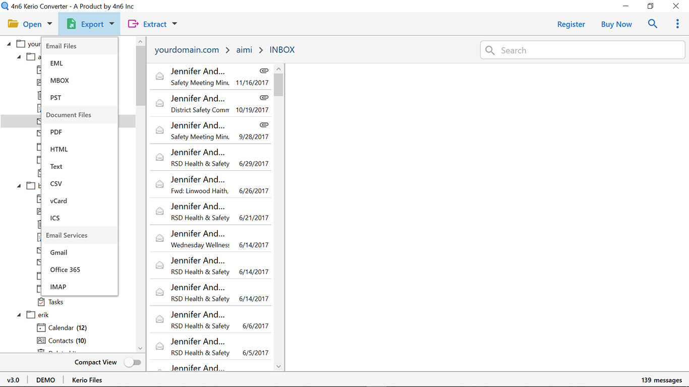Click the message list scrollbar up arrow

(279, 69)
